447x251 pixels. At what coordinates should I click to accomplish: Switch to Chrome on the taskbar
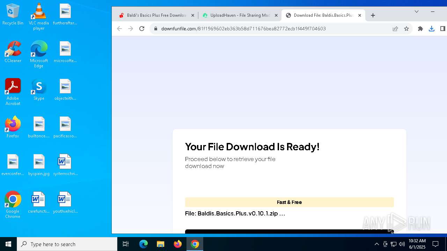(x=195, y=244)
